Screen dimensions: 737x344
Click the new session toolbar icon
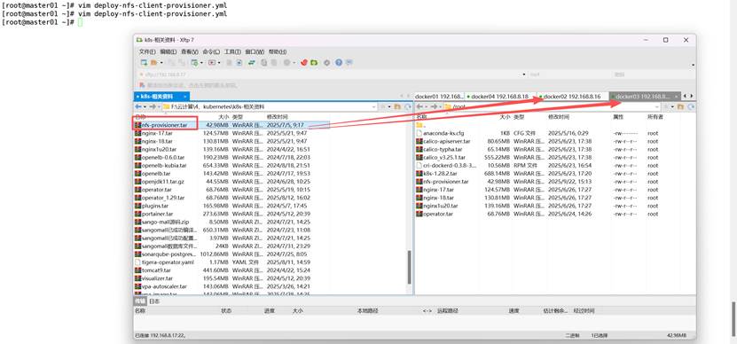point(144,62)
